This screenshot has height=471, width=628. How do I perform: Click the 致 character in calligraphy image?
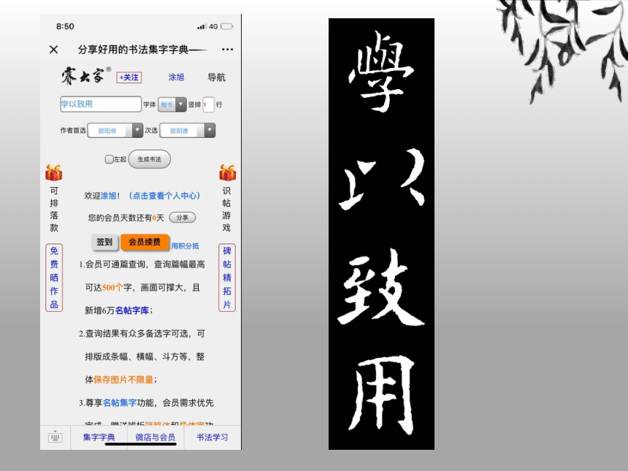(380, 287)
